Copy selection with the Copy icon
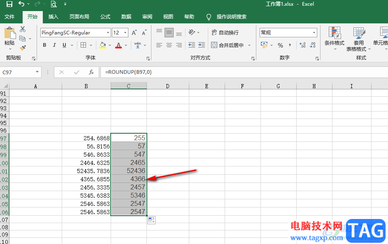The image size is (388, 244). (23, 39)
